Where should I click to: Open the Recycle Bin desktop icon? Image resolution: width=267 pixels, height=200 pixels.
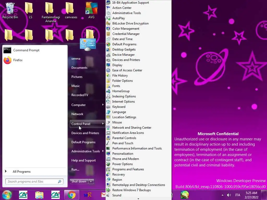(x=10, y=10)
